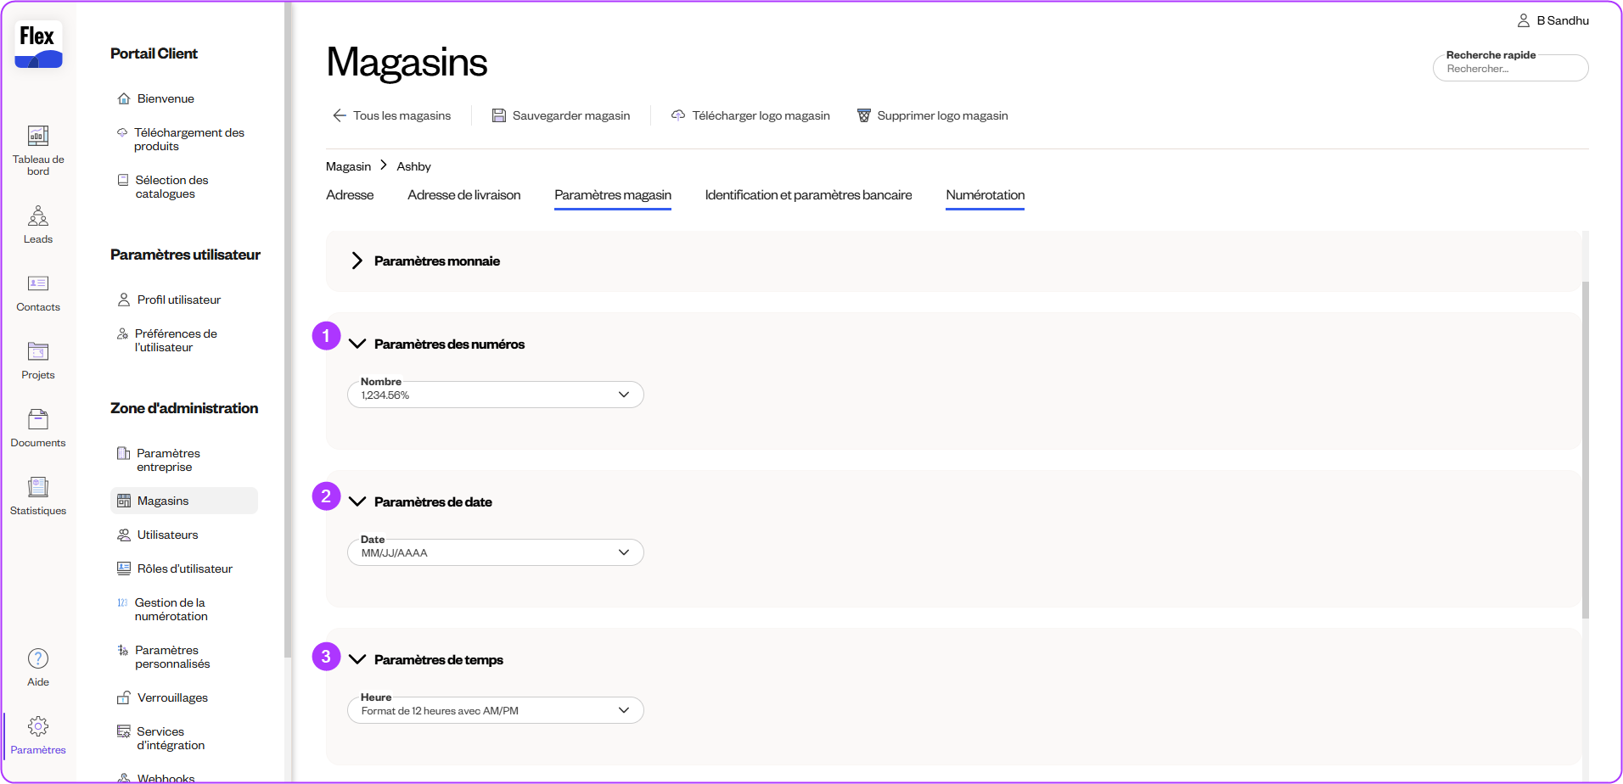This screenshot has width=1623, height=784.
Task: Open the Nombre format dropdown
Action: (495, 395)
